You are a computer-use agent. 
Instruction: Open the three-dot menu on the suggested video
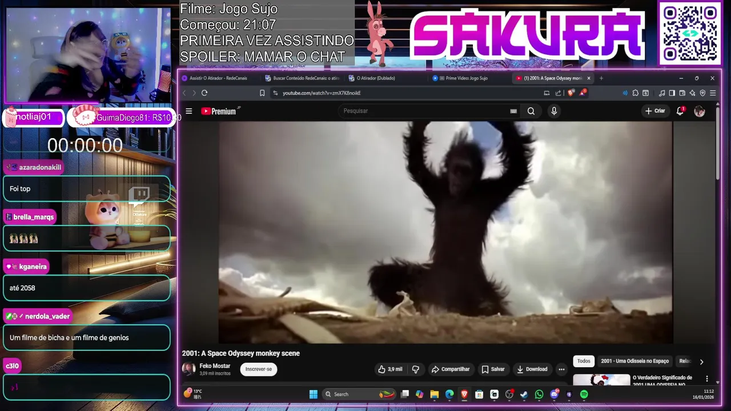click(x=706, y=379)
